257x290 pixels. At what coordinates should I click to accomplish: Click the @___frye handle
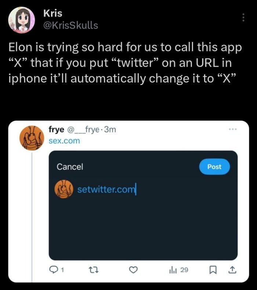click(84, 129)
